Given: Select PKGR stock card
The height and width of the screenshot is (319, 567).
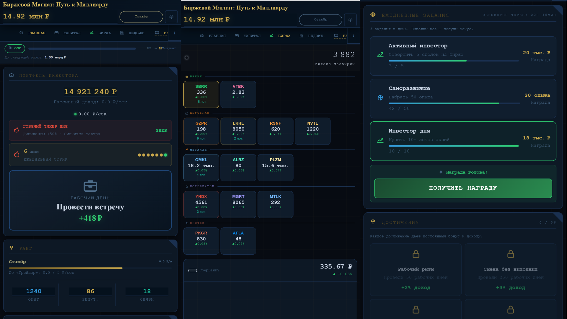Looking at the screenshot, I should pyautogui.click(x=201, y=241).
